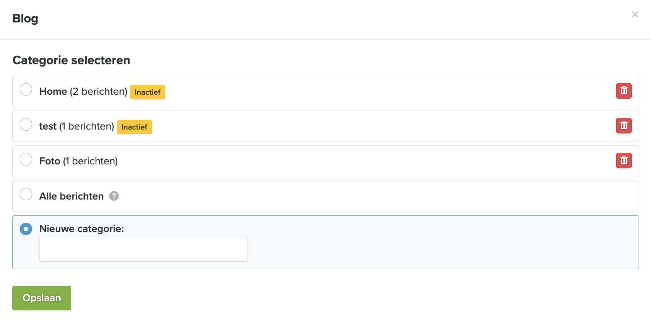This screenshot has width=651, height=321.
Task: Choose the test category radio button
Action: (x=26, y=125)
